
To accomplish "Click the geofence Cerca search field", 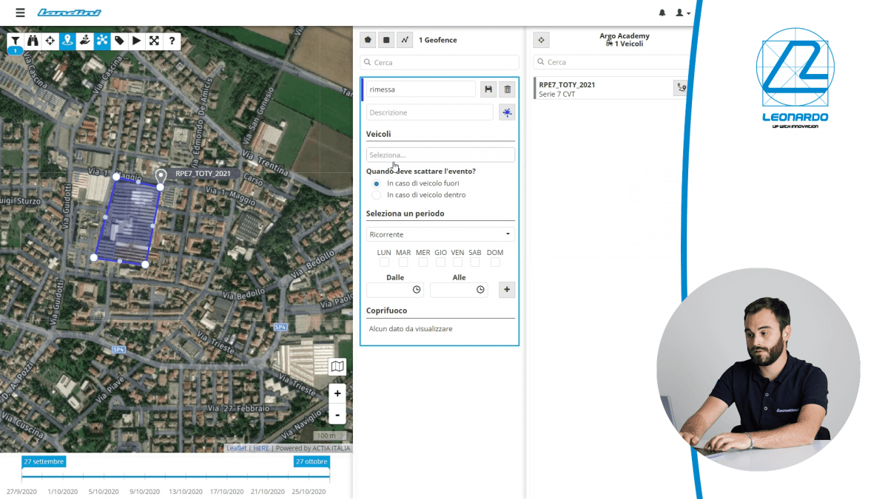I will click(440, 63).
